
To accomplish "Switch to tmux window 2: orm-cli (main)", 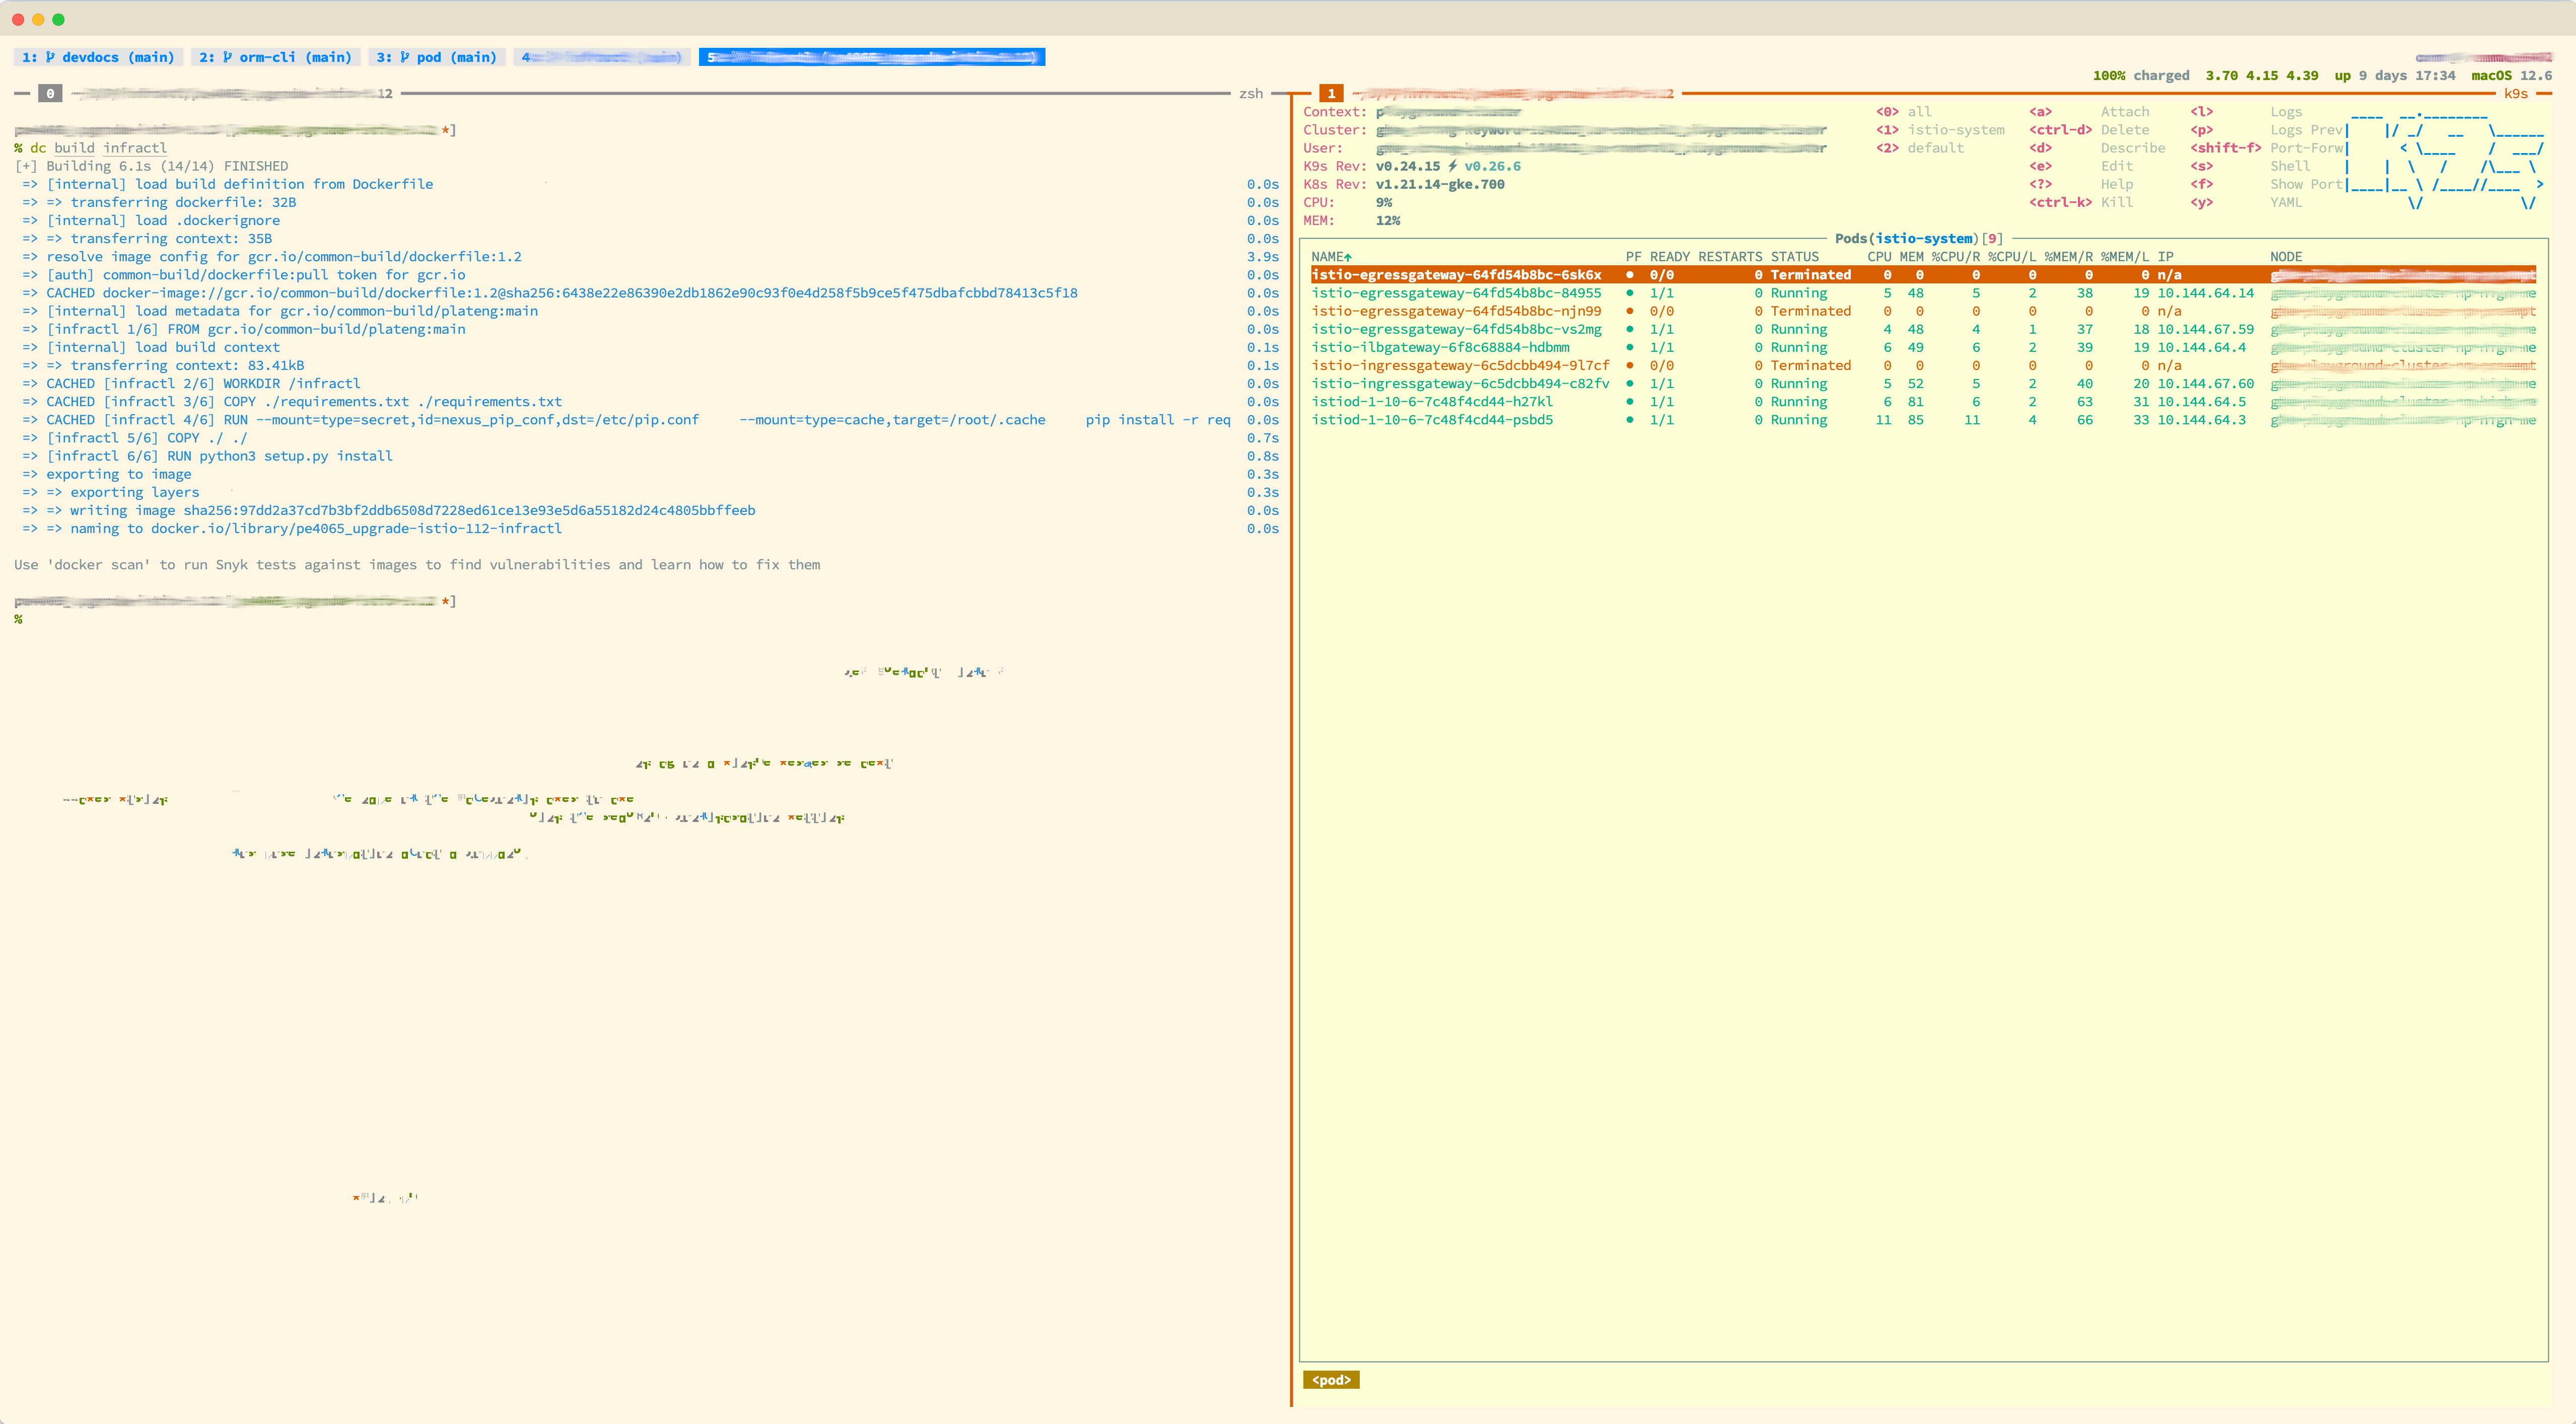I will pos(276,57).
